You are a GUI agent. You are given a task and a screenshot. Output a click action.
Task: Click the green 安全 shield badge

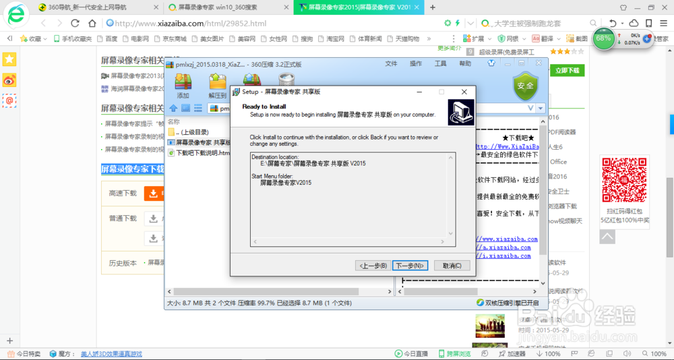pyautogui.click(x=525, y=86)
